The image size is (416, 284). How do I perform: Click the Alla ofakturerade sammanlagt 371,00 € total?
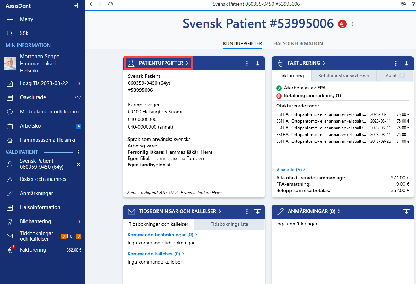(x=400, y=178)
